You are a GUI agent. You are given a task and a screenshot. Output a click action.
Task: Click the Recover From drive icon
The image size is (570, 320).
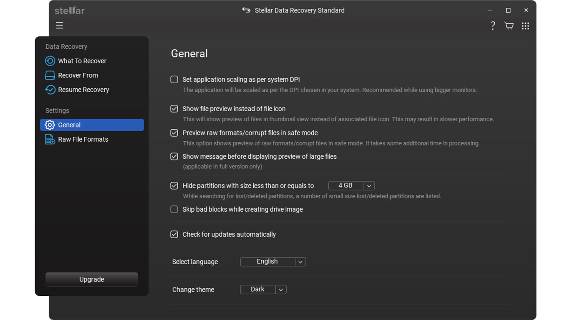point(50,75)
